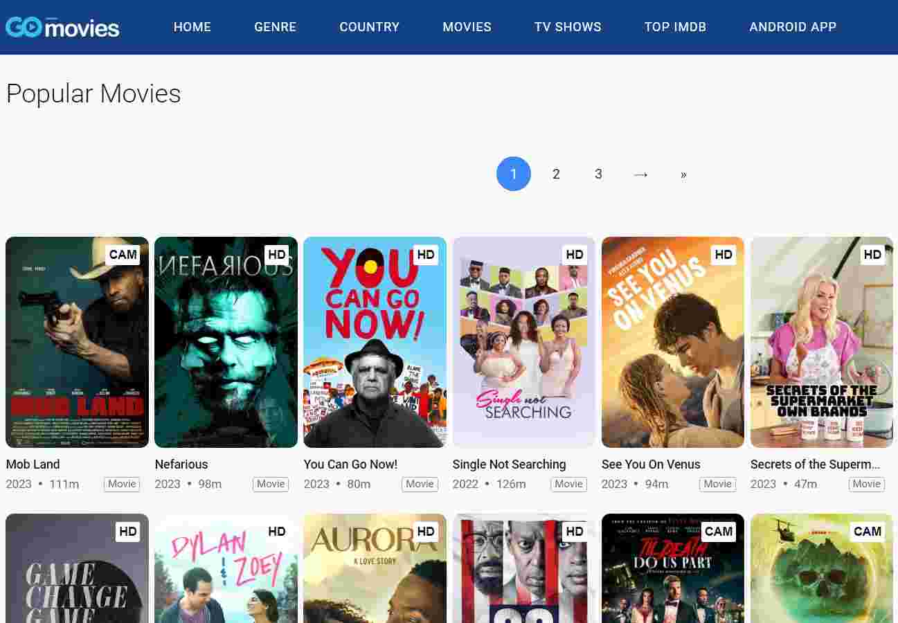Image resolution: width=898 pixels, height=623 pixels.
Task: Go to pagination page 2
Action: (556, 174)
